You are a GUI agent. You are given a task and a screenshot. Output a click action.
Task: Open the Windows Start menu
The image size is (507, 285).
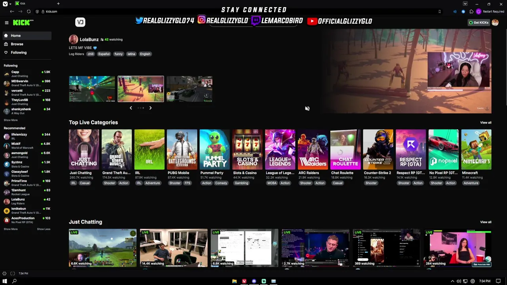5,281
